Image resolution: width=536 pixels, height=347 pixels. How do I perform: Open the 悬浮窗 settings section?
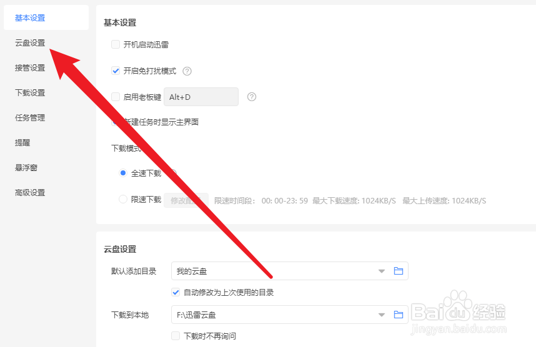point(26,167)
